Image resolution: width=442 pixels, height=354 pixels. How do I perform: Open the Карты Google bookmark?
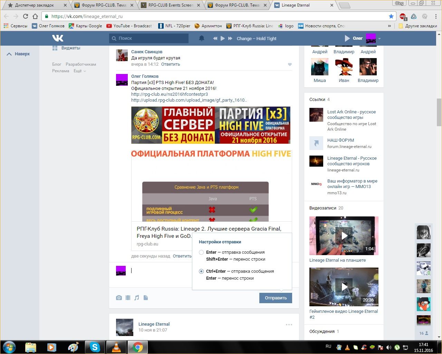(x=85, y=26)
